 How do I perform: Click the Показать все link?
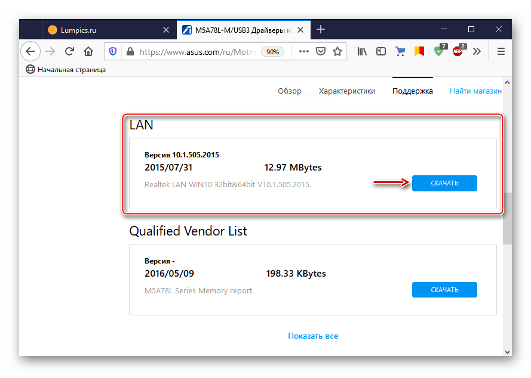(x=313, y=336)
